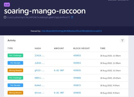
Task: Click the hotspot icon beside the address
Action: pos(5,17)
